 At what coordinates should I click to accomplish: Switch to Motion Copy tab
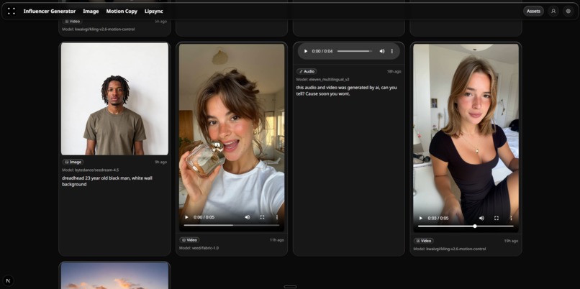click(122, 11)
